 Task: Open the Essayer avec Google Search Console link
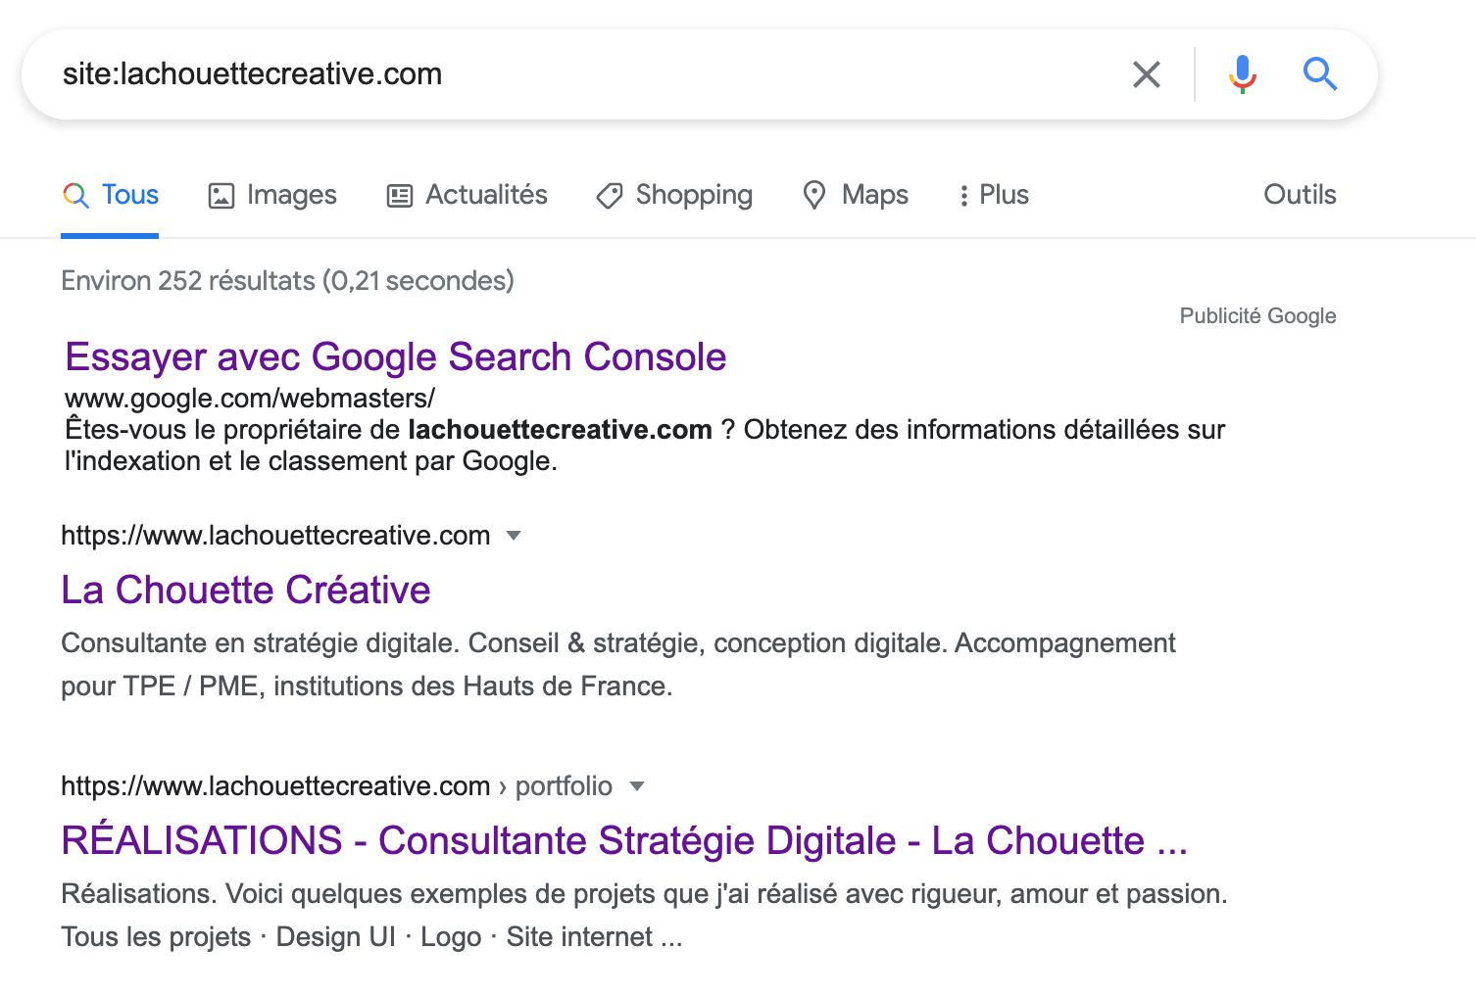[396, 357]
